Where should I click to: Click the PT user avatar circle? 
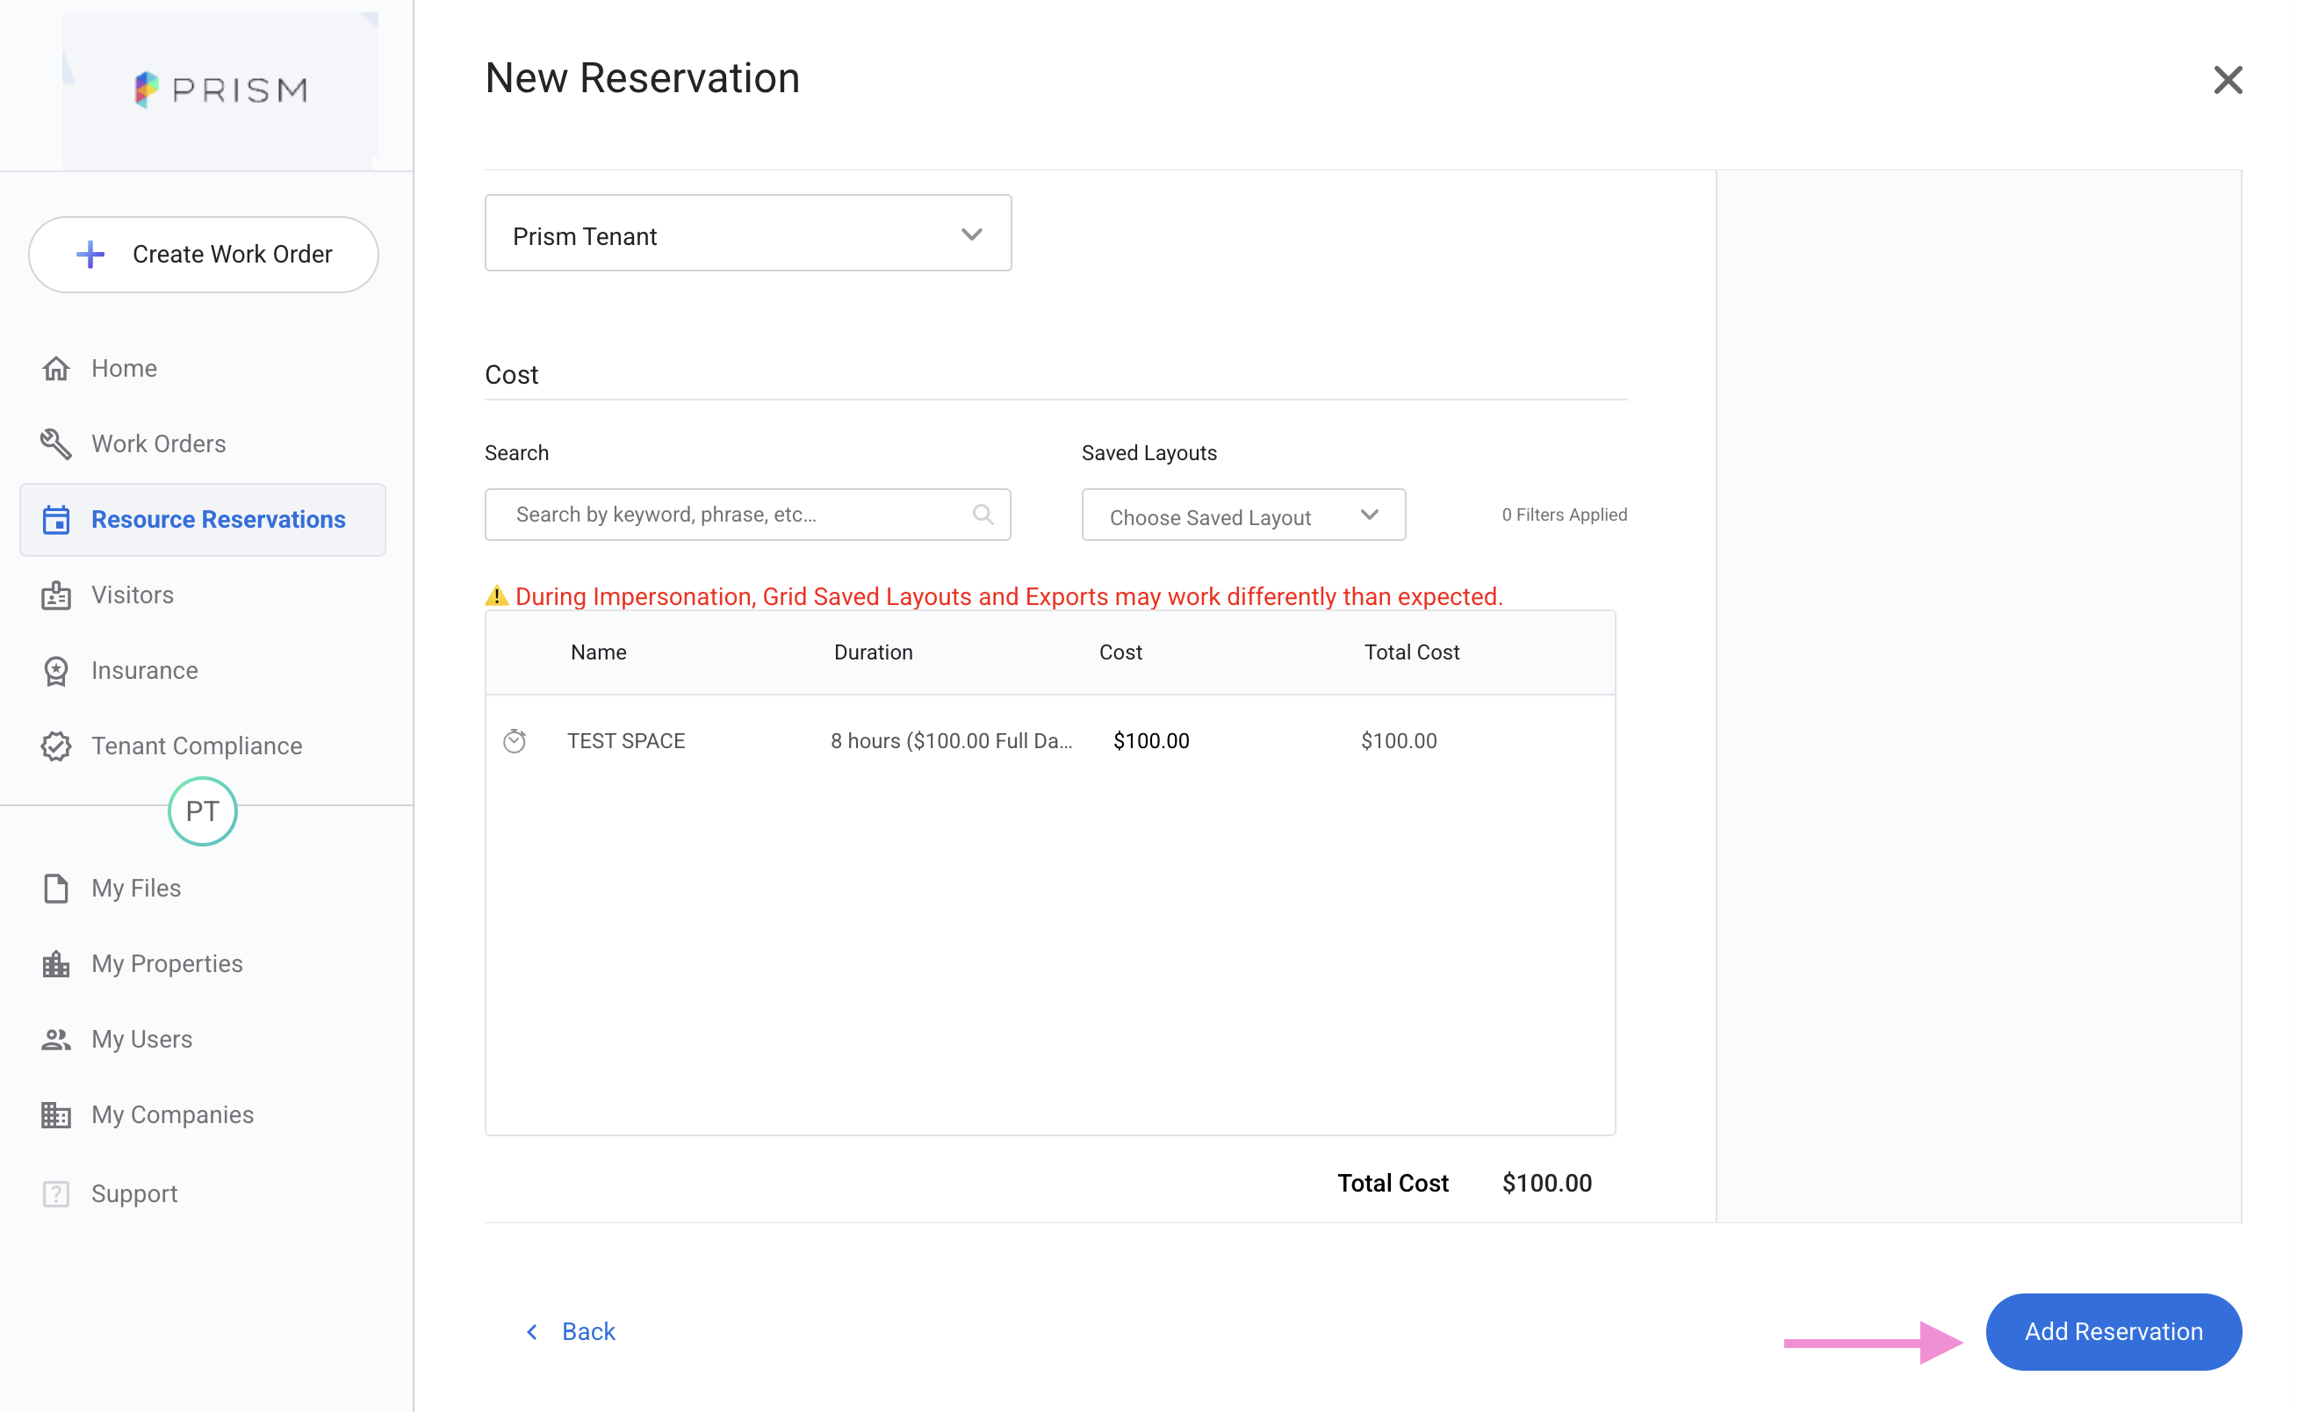203,811
